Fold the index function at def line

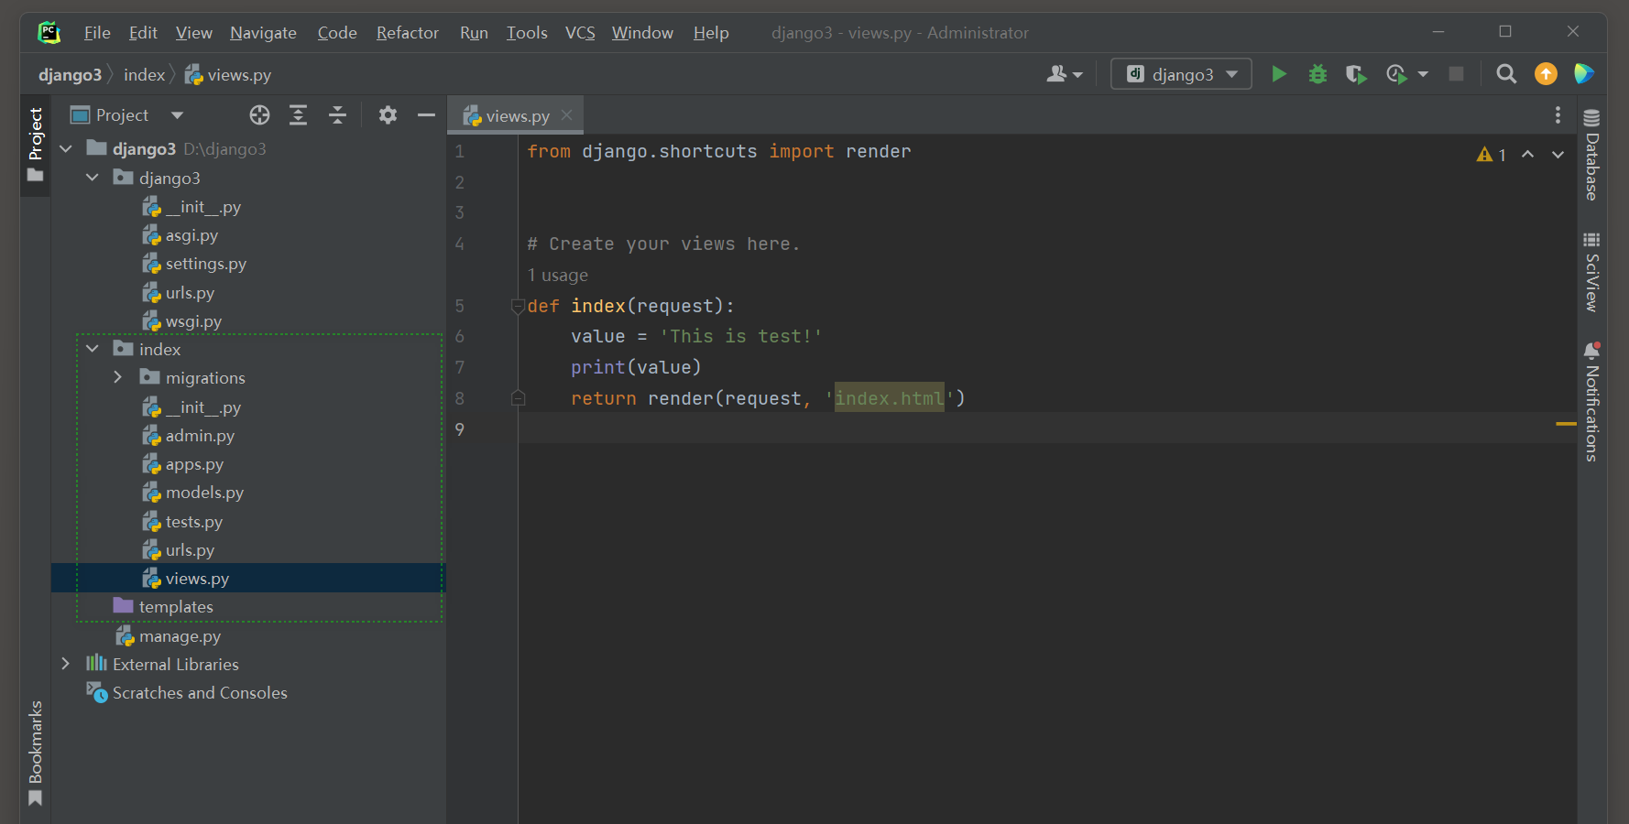click(518, 306)
